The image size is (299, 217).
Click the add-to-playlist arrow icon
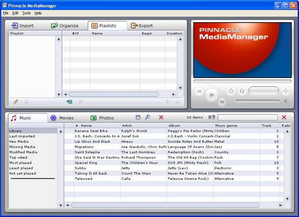[x=69, y=102]
